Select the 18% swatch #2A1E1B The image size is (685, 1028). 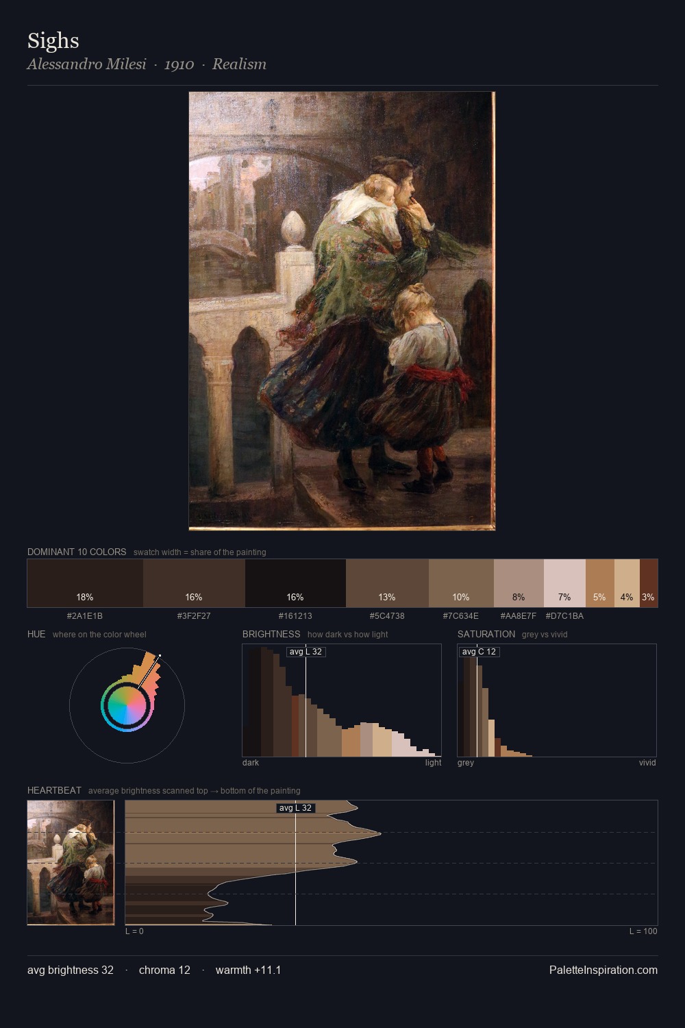click(x=85, y=583)
